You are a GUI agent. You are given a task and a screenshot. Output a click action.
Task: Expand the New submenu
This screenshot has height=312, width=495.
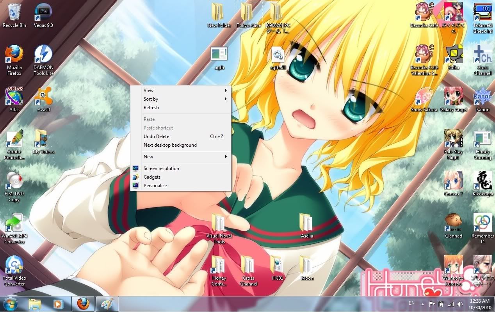181,157
